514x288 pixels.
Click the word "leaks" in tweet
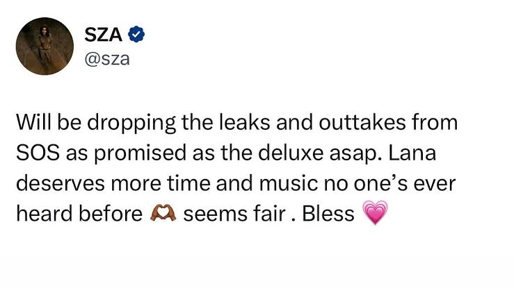point(244,122)
